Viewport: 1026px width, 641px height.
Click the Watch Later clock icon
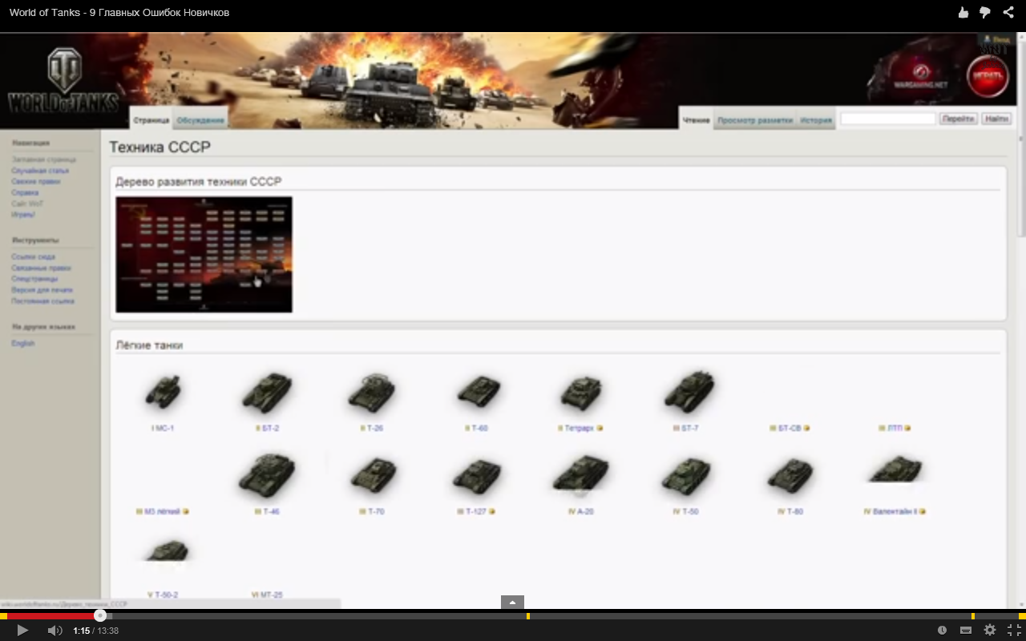click(943, 631)
